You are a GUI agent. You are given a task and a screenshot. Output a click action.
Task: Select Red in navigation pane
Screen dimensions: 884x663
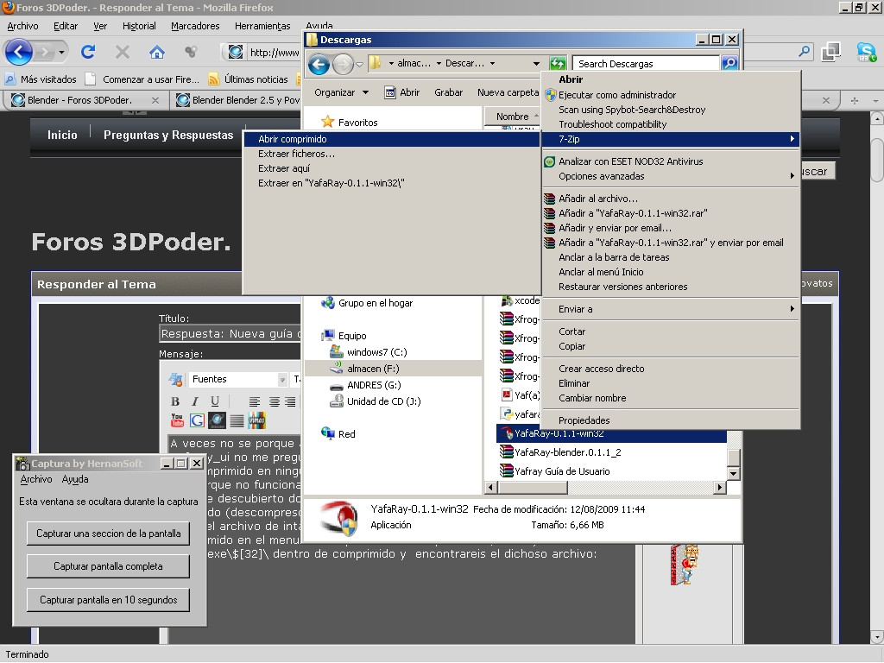click(338, 434)
